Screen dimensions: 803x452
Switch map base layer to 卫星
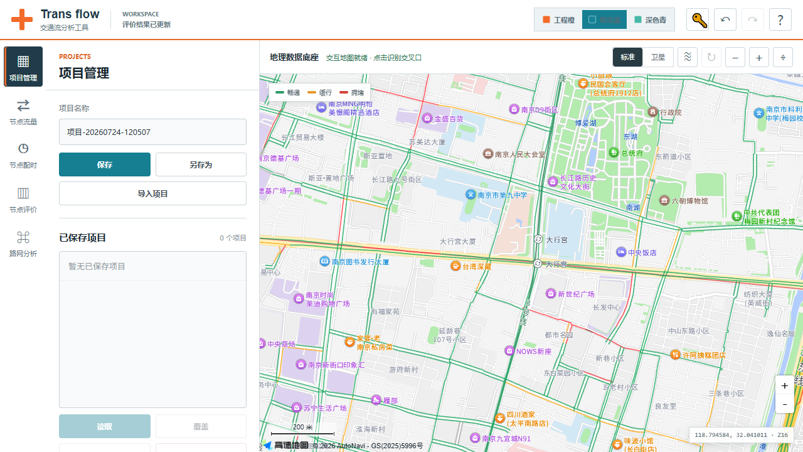[x=657, y=57]
